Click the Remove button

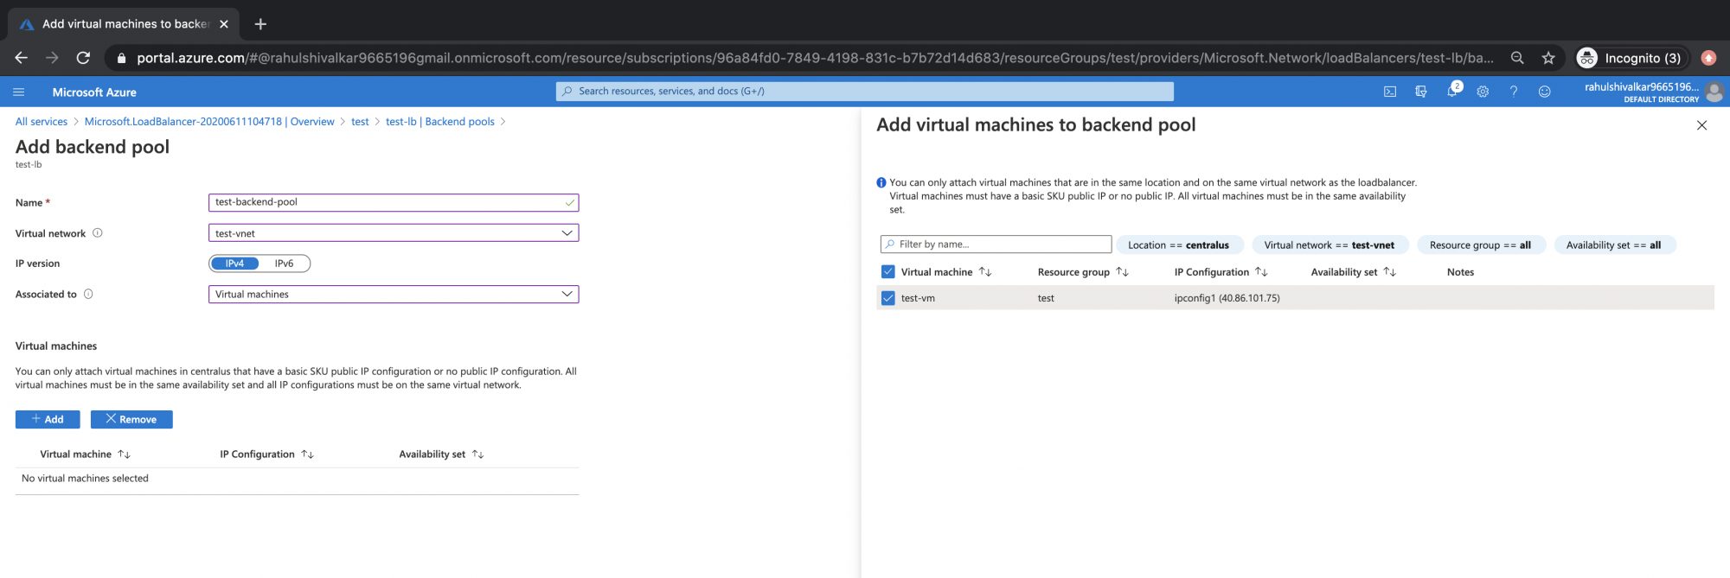click(x=131, y=420)
